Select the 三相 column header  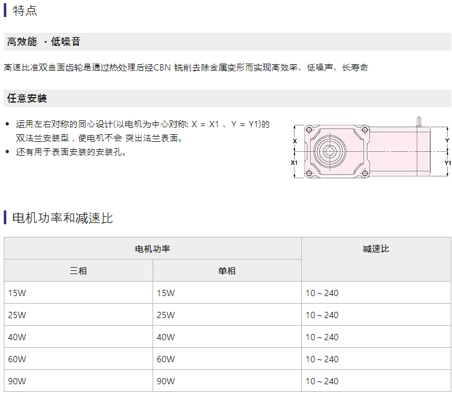point(78,271)
